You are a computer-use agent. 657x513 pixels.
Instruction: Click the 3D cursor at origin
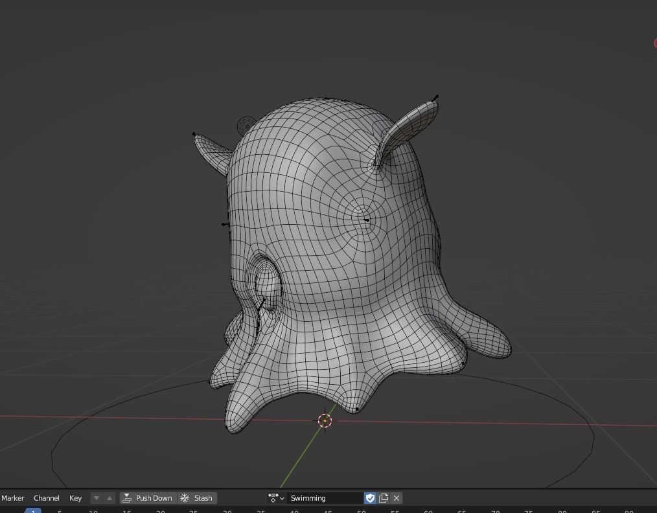(x=325, y=420)
